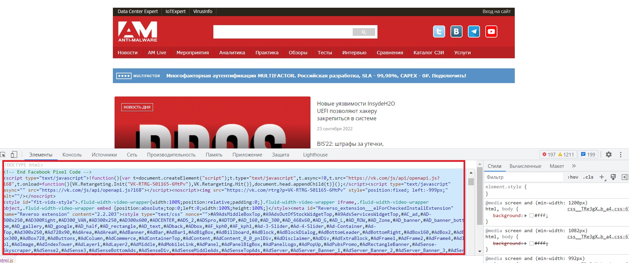629x263 pixels.
Task: Open the DevTools three-dot menu
Action: 621,154
